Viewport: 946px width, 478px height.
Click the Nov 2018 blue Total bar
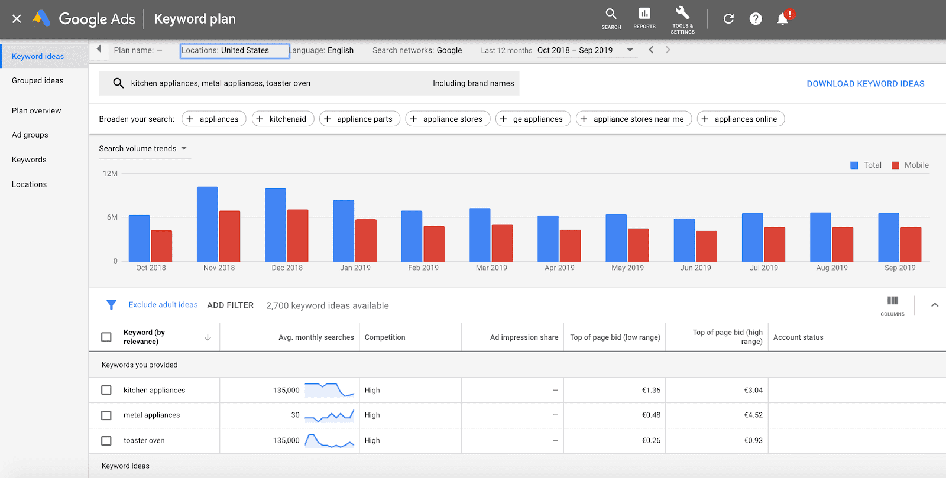point(208,224)
